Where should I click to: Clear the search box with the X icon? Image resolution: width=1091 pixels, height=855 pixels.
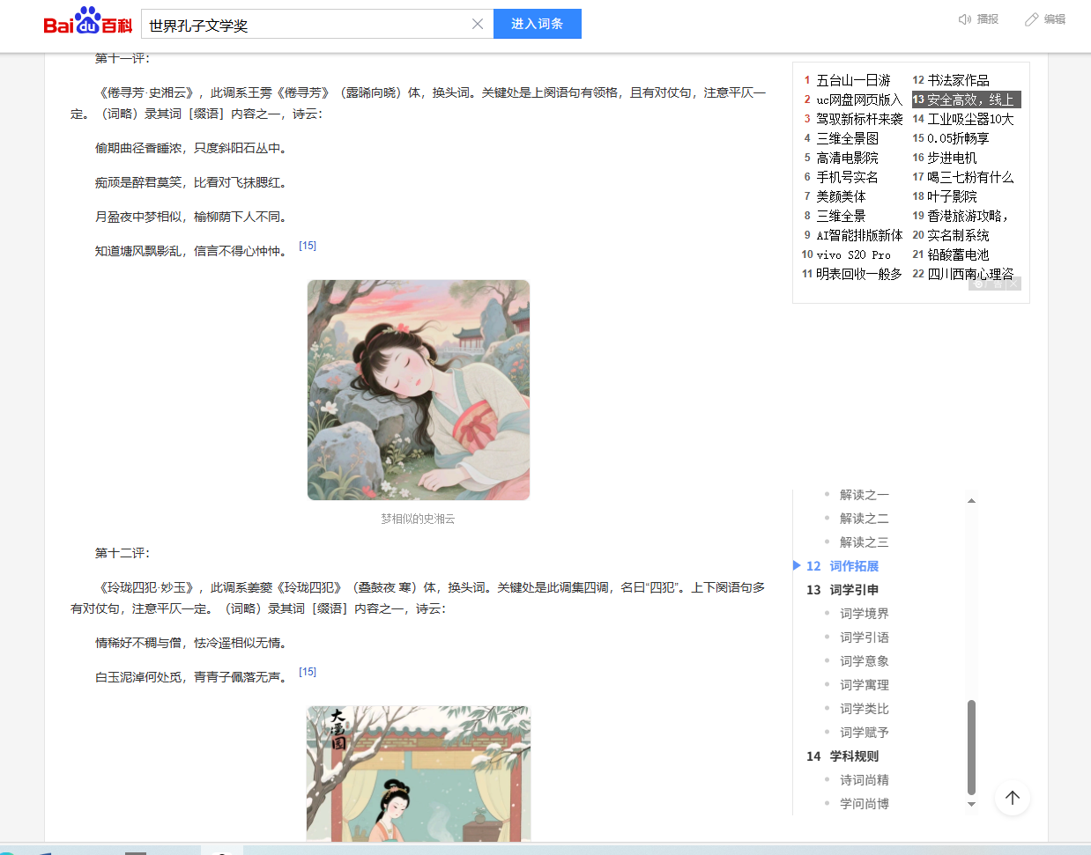click(x=478, y=25)
